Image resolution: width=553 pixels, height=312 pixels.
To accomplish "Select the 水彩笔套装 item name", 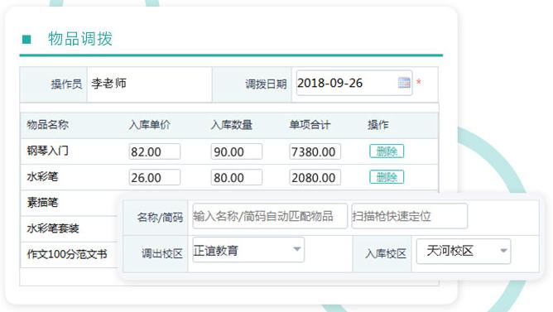I will pyautogui.click(x=53, y=228).
